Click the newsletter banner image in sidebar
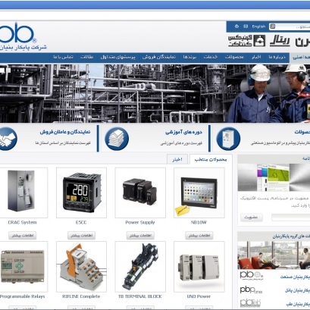310x310 pixels. coord(274,177)
